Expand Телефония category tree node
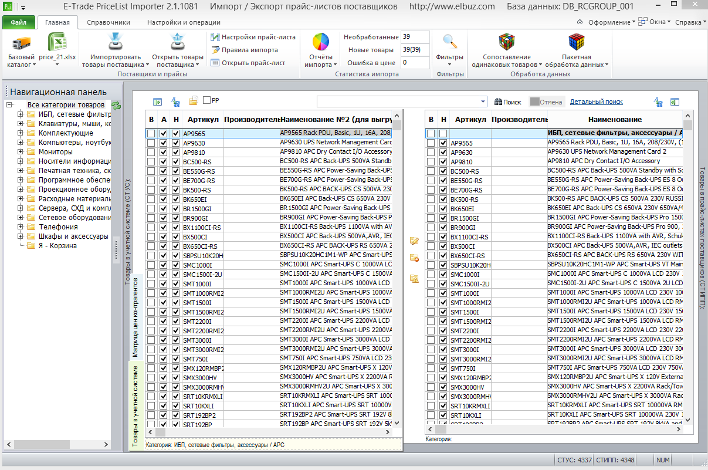Image resolution: width=708 pixels, height=470 pixels. tap(21, 227)
